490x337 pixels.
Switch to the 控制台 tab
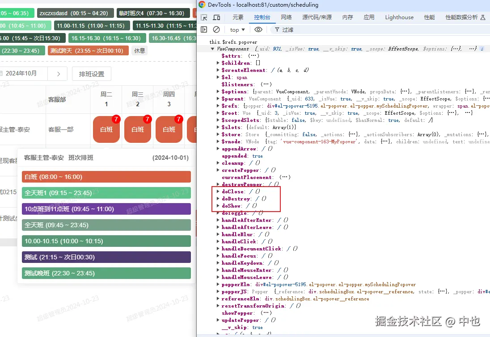click(x=262, y=17)
